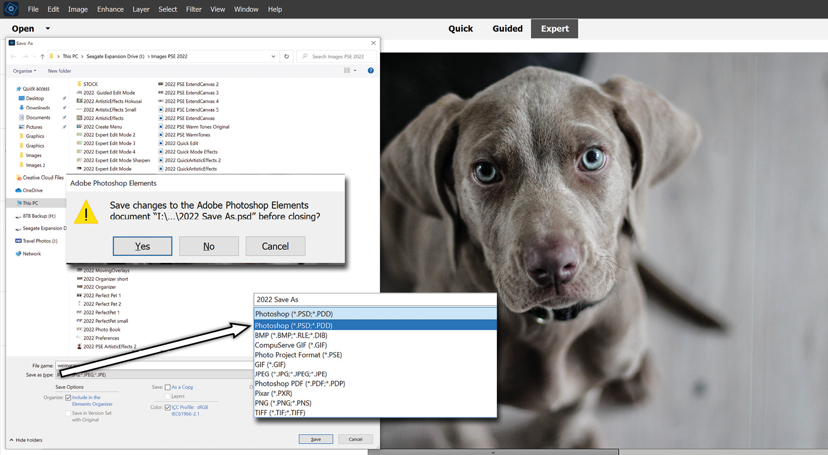This screenshot has width=828, height=455.
Task: Select the 2022 Preferences file
Action: click(x=98, y=338)
